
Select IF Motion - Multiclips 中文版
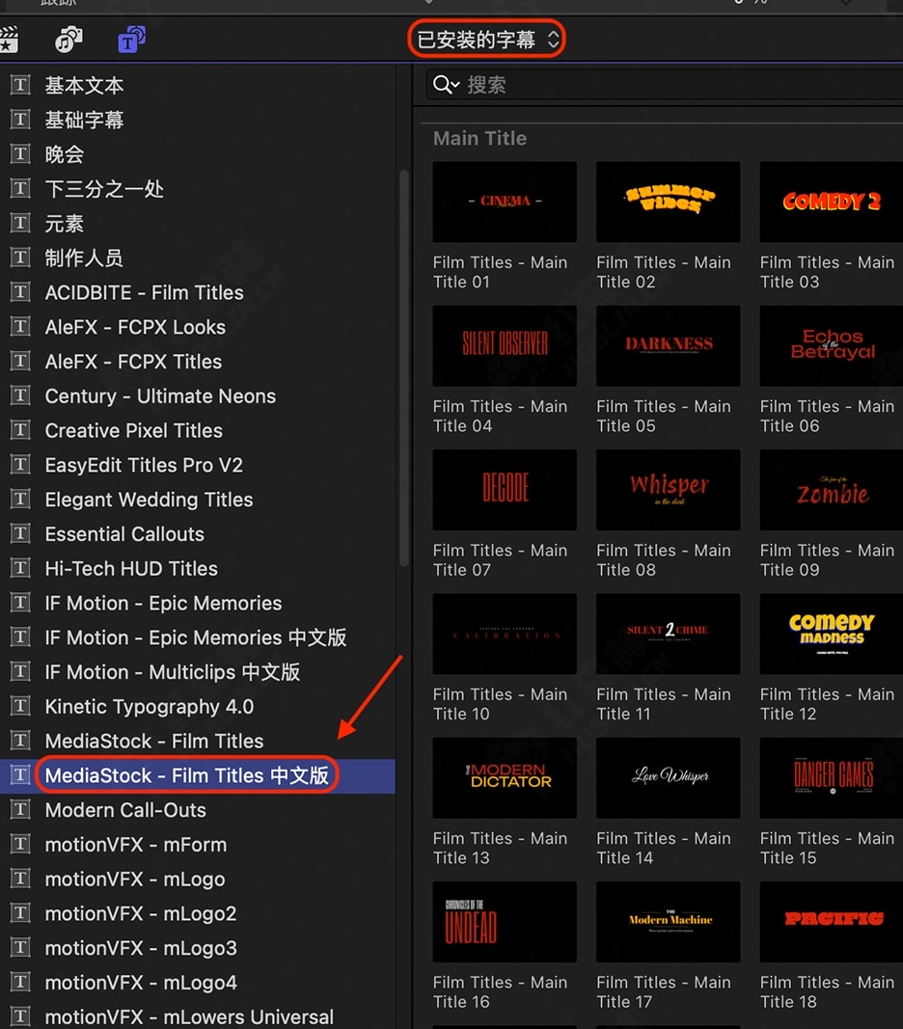click(x=197, y=672)
